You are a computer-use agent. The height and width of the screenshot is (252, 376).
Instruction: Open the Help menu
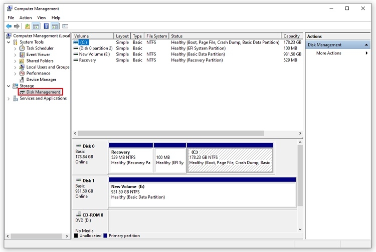pyautogui.click(x=56, y=17)
